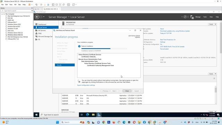This screenshot has height=125, width=222.
Task: Click the Not activated link
Action: pyautogui.click(x=164, y=49)
